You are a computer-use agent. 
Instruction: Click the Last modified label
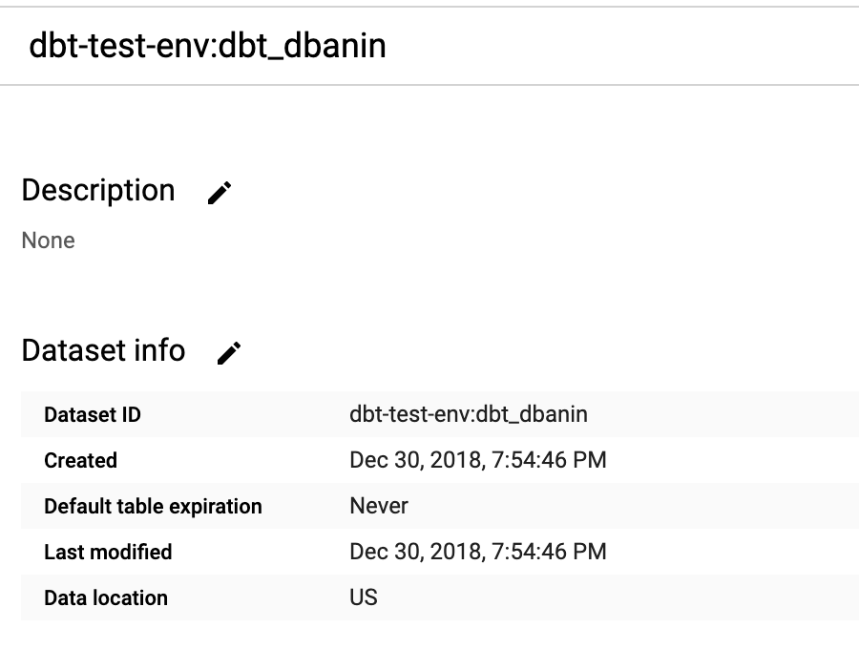[108, 552]
